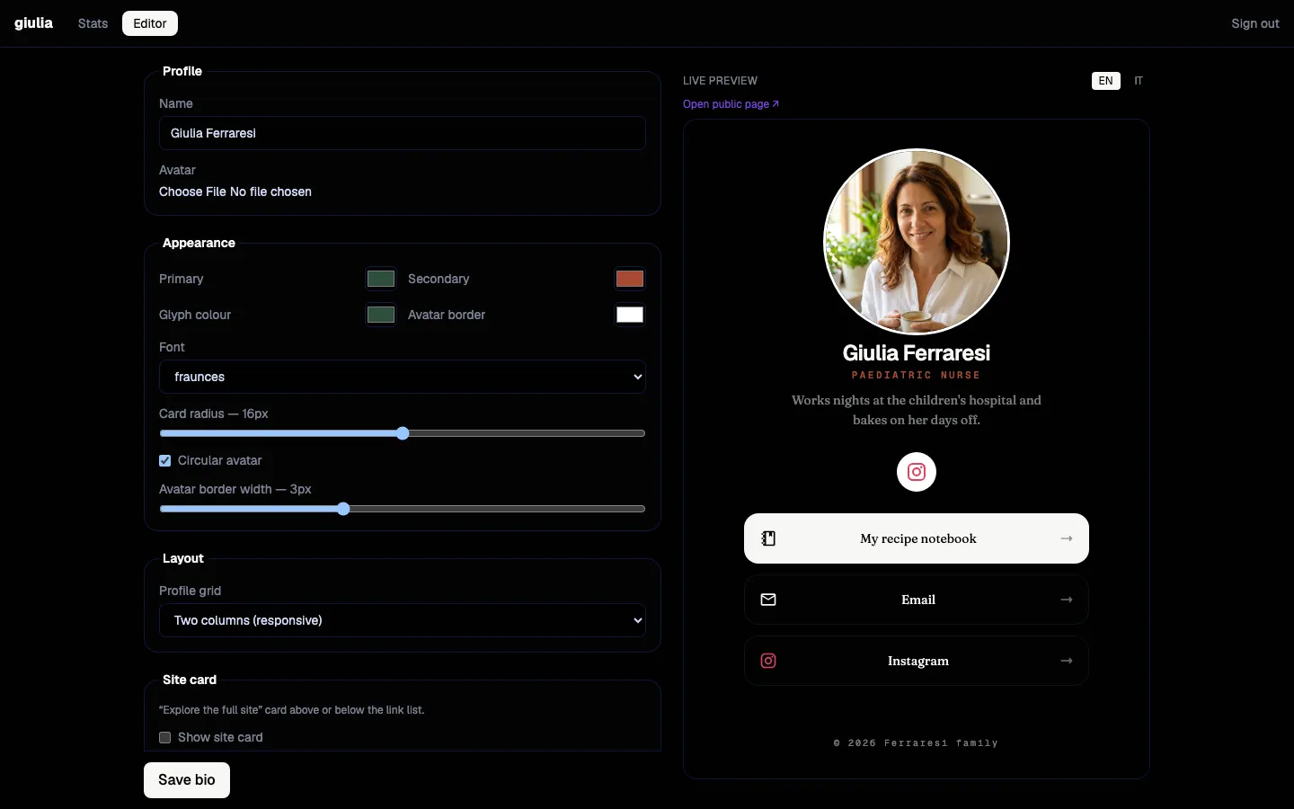The width and height of the screenshot is (1294, 809).
Task: Click the © 2026 Ferraresi family footer
Action: (917, 743)
